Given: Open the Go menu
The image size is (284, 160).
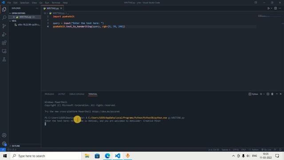Looking at the screenshot, I should pyautogui.click(x=41, y=3).
